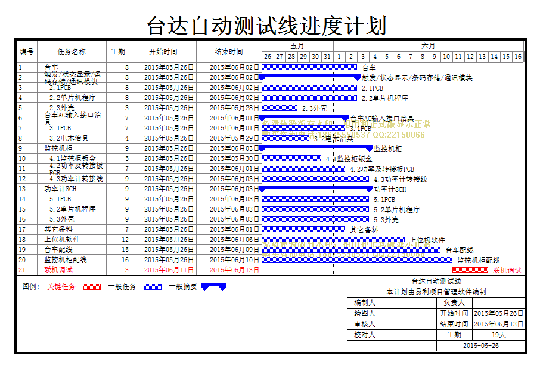Select the 4.3功率计转接线 task name cell
Viewport: 540px width, 367px height.
[72, 179]
